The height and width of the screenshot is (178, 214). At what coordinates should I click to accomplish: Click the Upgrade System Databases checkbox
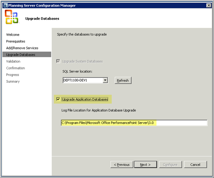click(x=58, y=61)
